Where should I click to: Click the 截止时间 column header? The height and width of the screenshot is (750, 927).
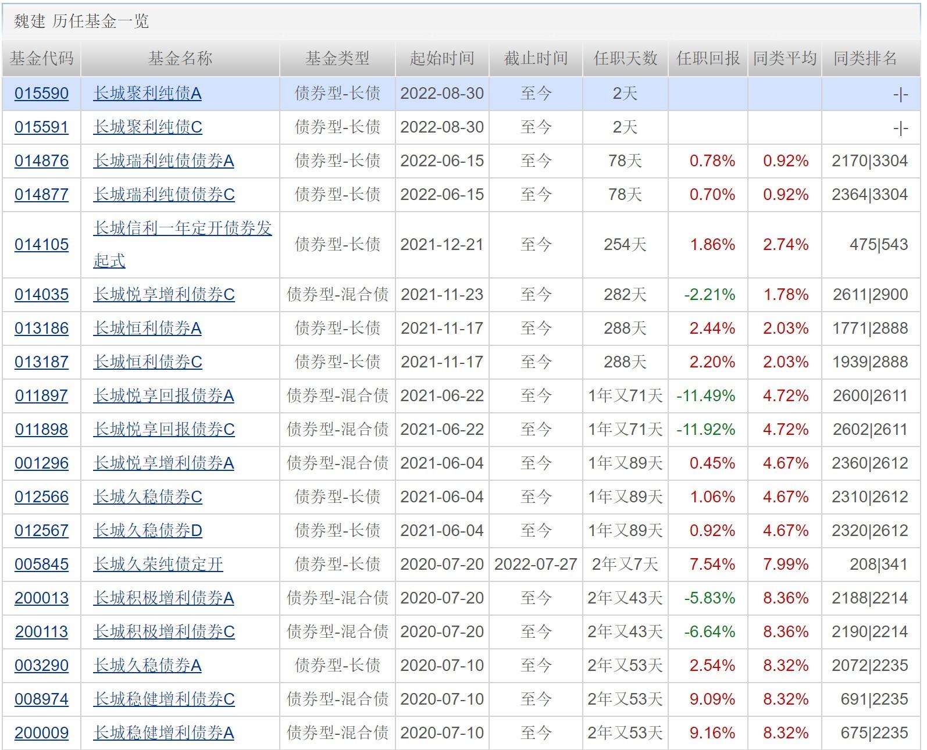point(536,58)
